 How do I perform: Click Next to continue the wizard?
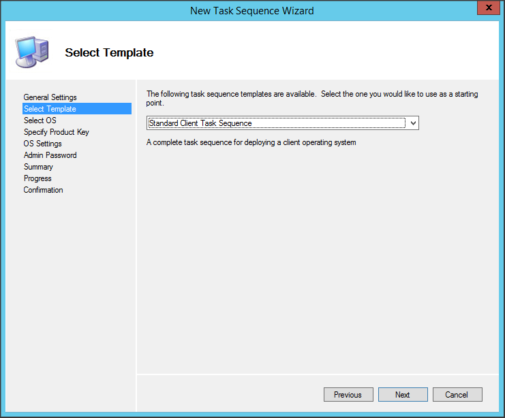(403, 395)
